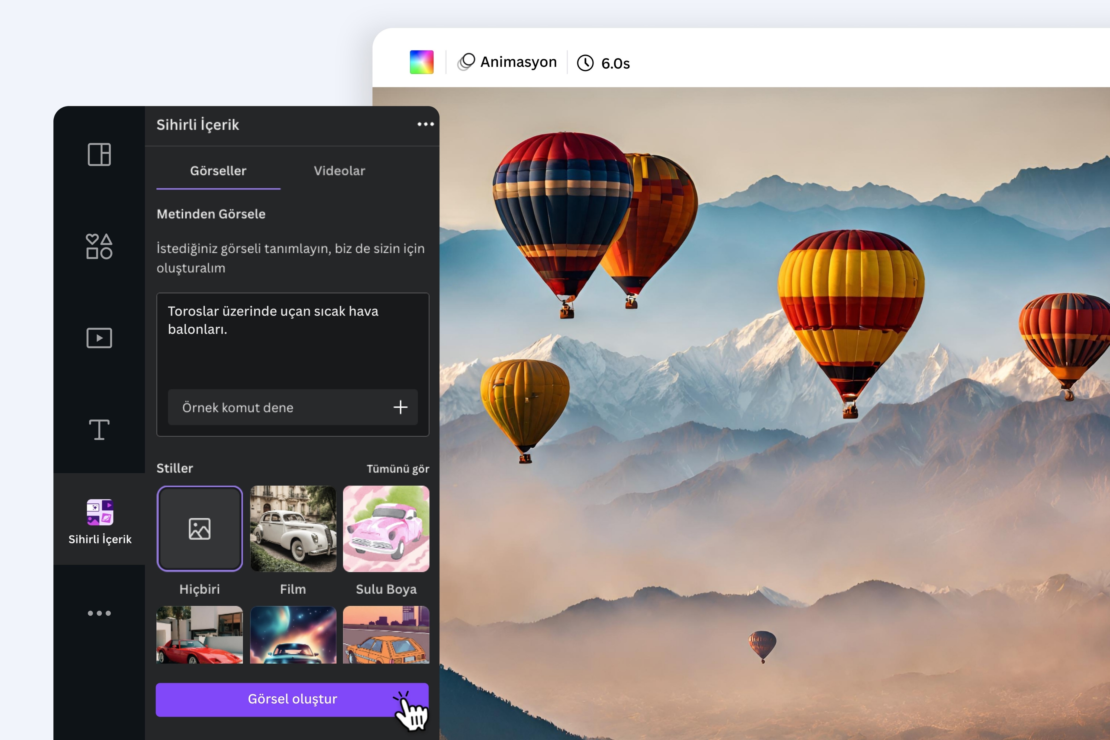Switch to the Videolar tab
This screenshot has height=740, width=1110.
(x=339, y=171)
